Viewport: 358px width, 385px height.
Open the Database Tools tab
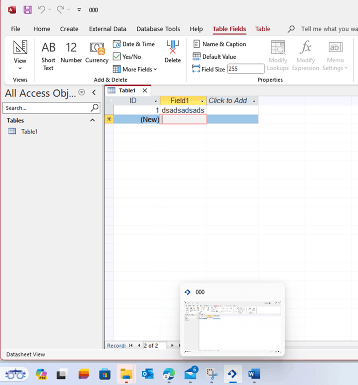click(x=158, y=29)
